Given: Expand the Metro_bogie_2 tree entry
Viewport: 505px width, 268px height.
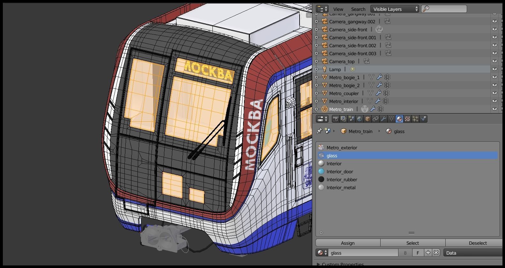Looking at the screenshot, I should [316, 85].
